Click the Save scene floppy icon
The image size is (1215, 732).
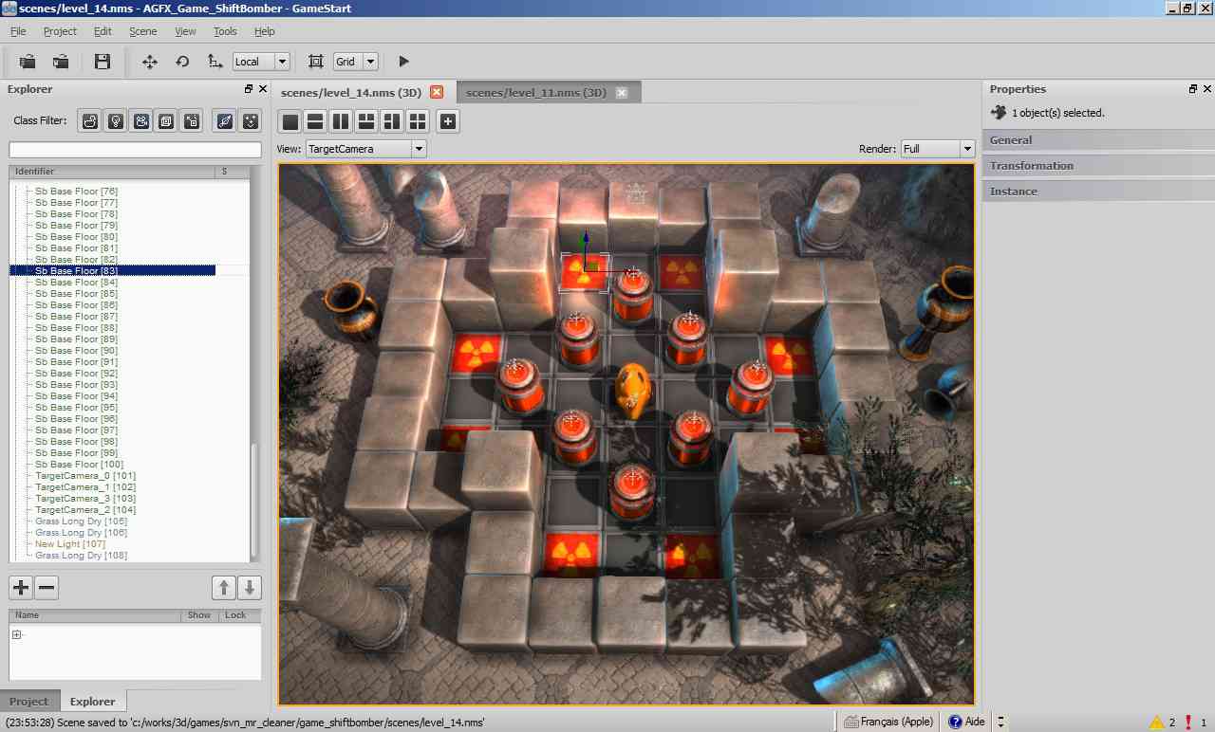click(x=103, y=62)
